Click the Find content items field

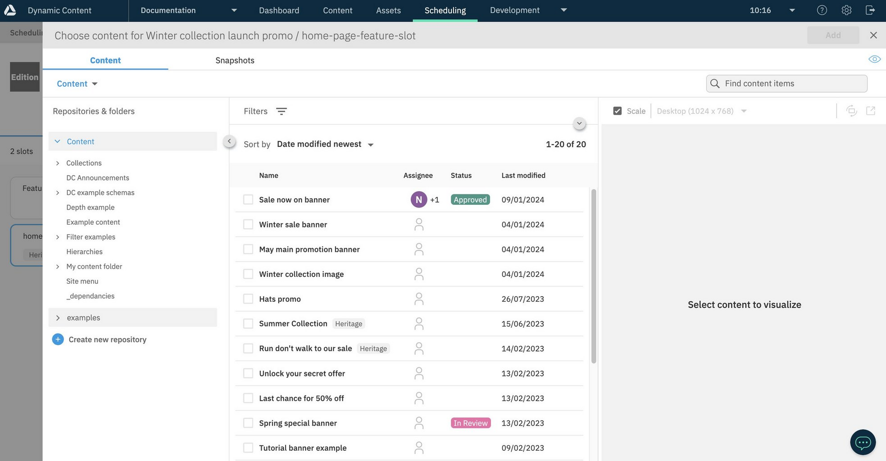point(787,83)
